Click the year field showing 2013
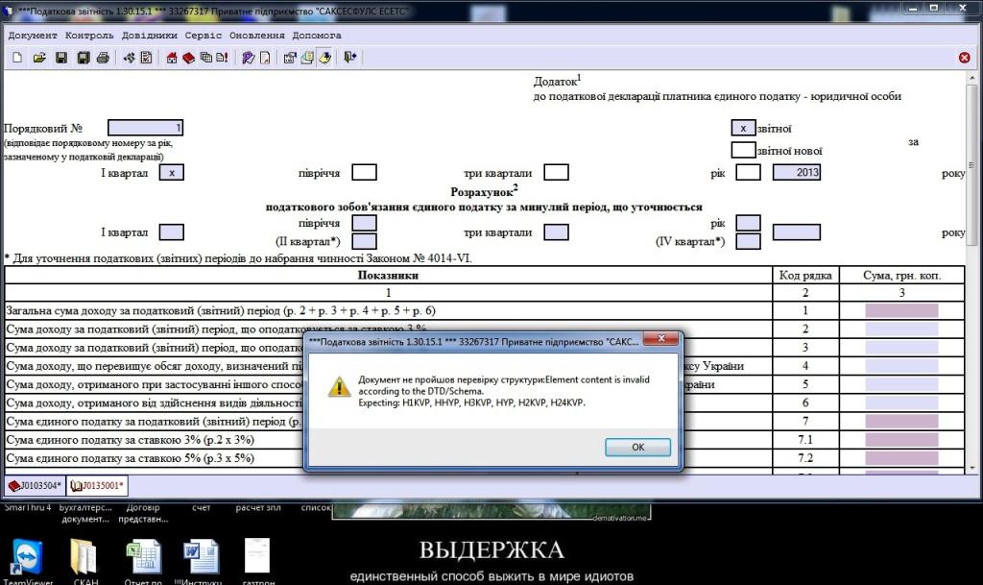Viewport: 983px width, 585px height. (x=796, y=173)
